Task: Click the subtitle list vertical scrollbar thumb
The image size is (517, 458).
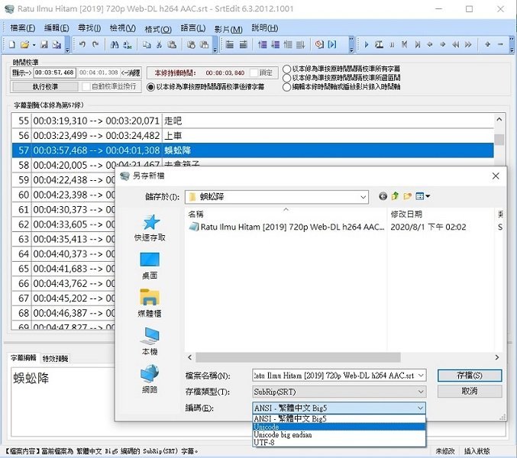Action: (499, 140)
